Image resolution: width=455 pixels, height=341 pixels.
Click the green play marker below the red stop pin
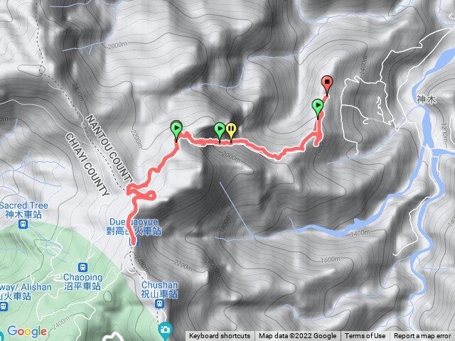[x=318, y=107]
